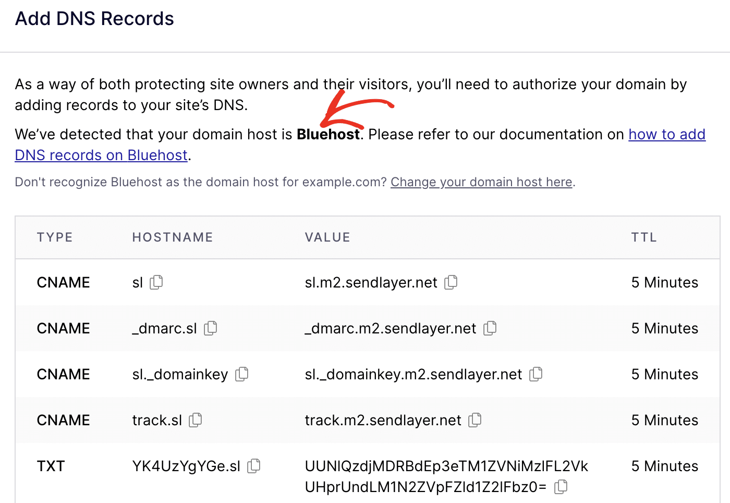Copy the hostname _dmarc.sl
Image resolution: width=730 pixels, height=503 pixels.
pos(211,328)
